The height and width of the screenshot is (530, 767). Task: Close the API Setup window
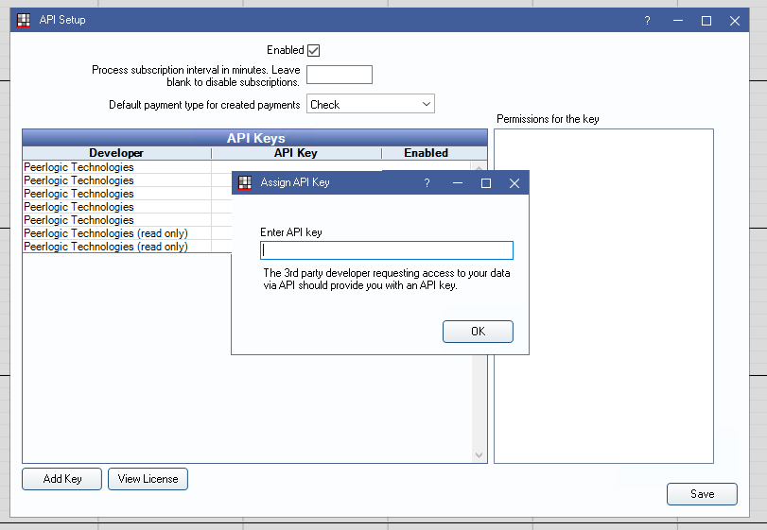pos(734,21)
